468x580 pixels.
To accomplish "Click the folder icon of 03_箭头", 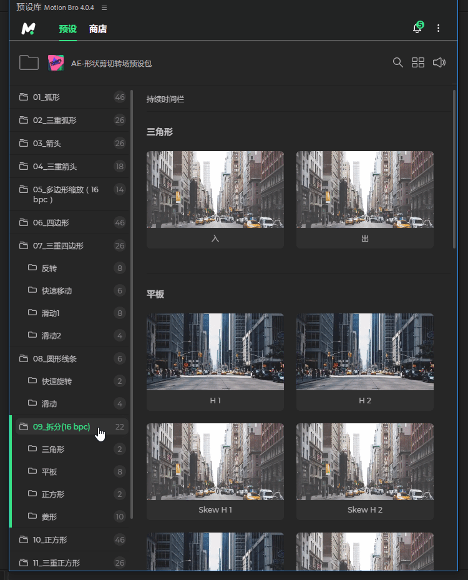I will pyautogui.click(x=24, y=143).
